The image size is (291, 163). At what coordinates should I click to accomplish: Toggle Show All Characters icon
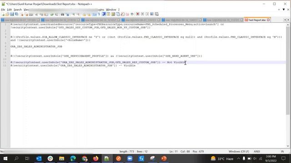pos(99,14)
